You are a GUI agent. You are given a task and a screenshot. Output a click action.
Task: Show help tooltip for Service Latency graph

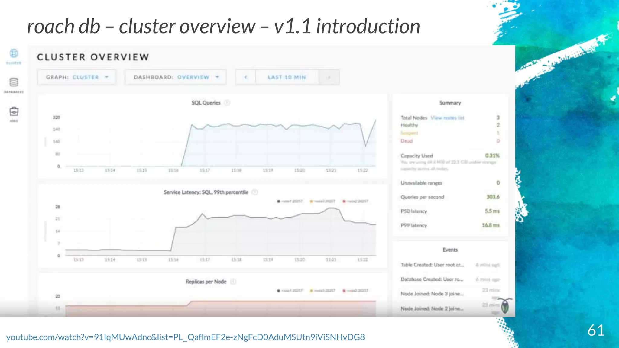[x=255, y=192]
